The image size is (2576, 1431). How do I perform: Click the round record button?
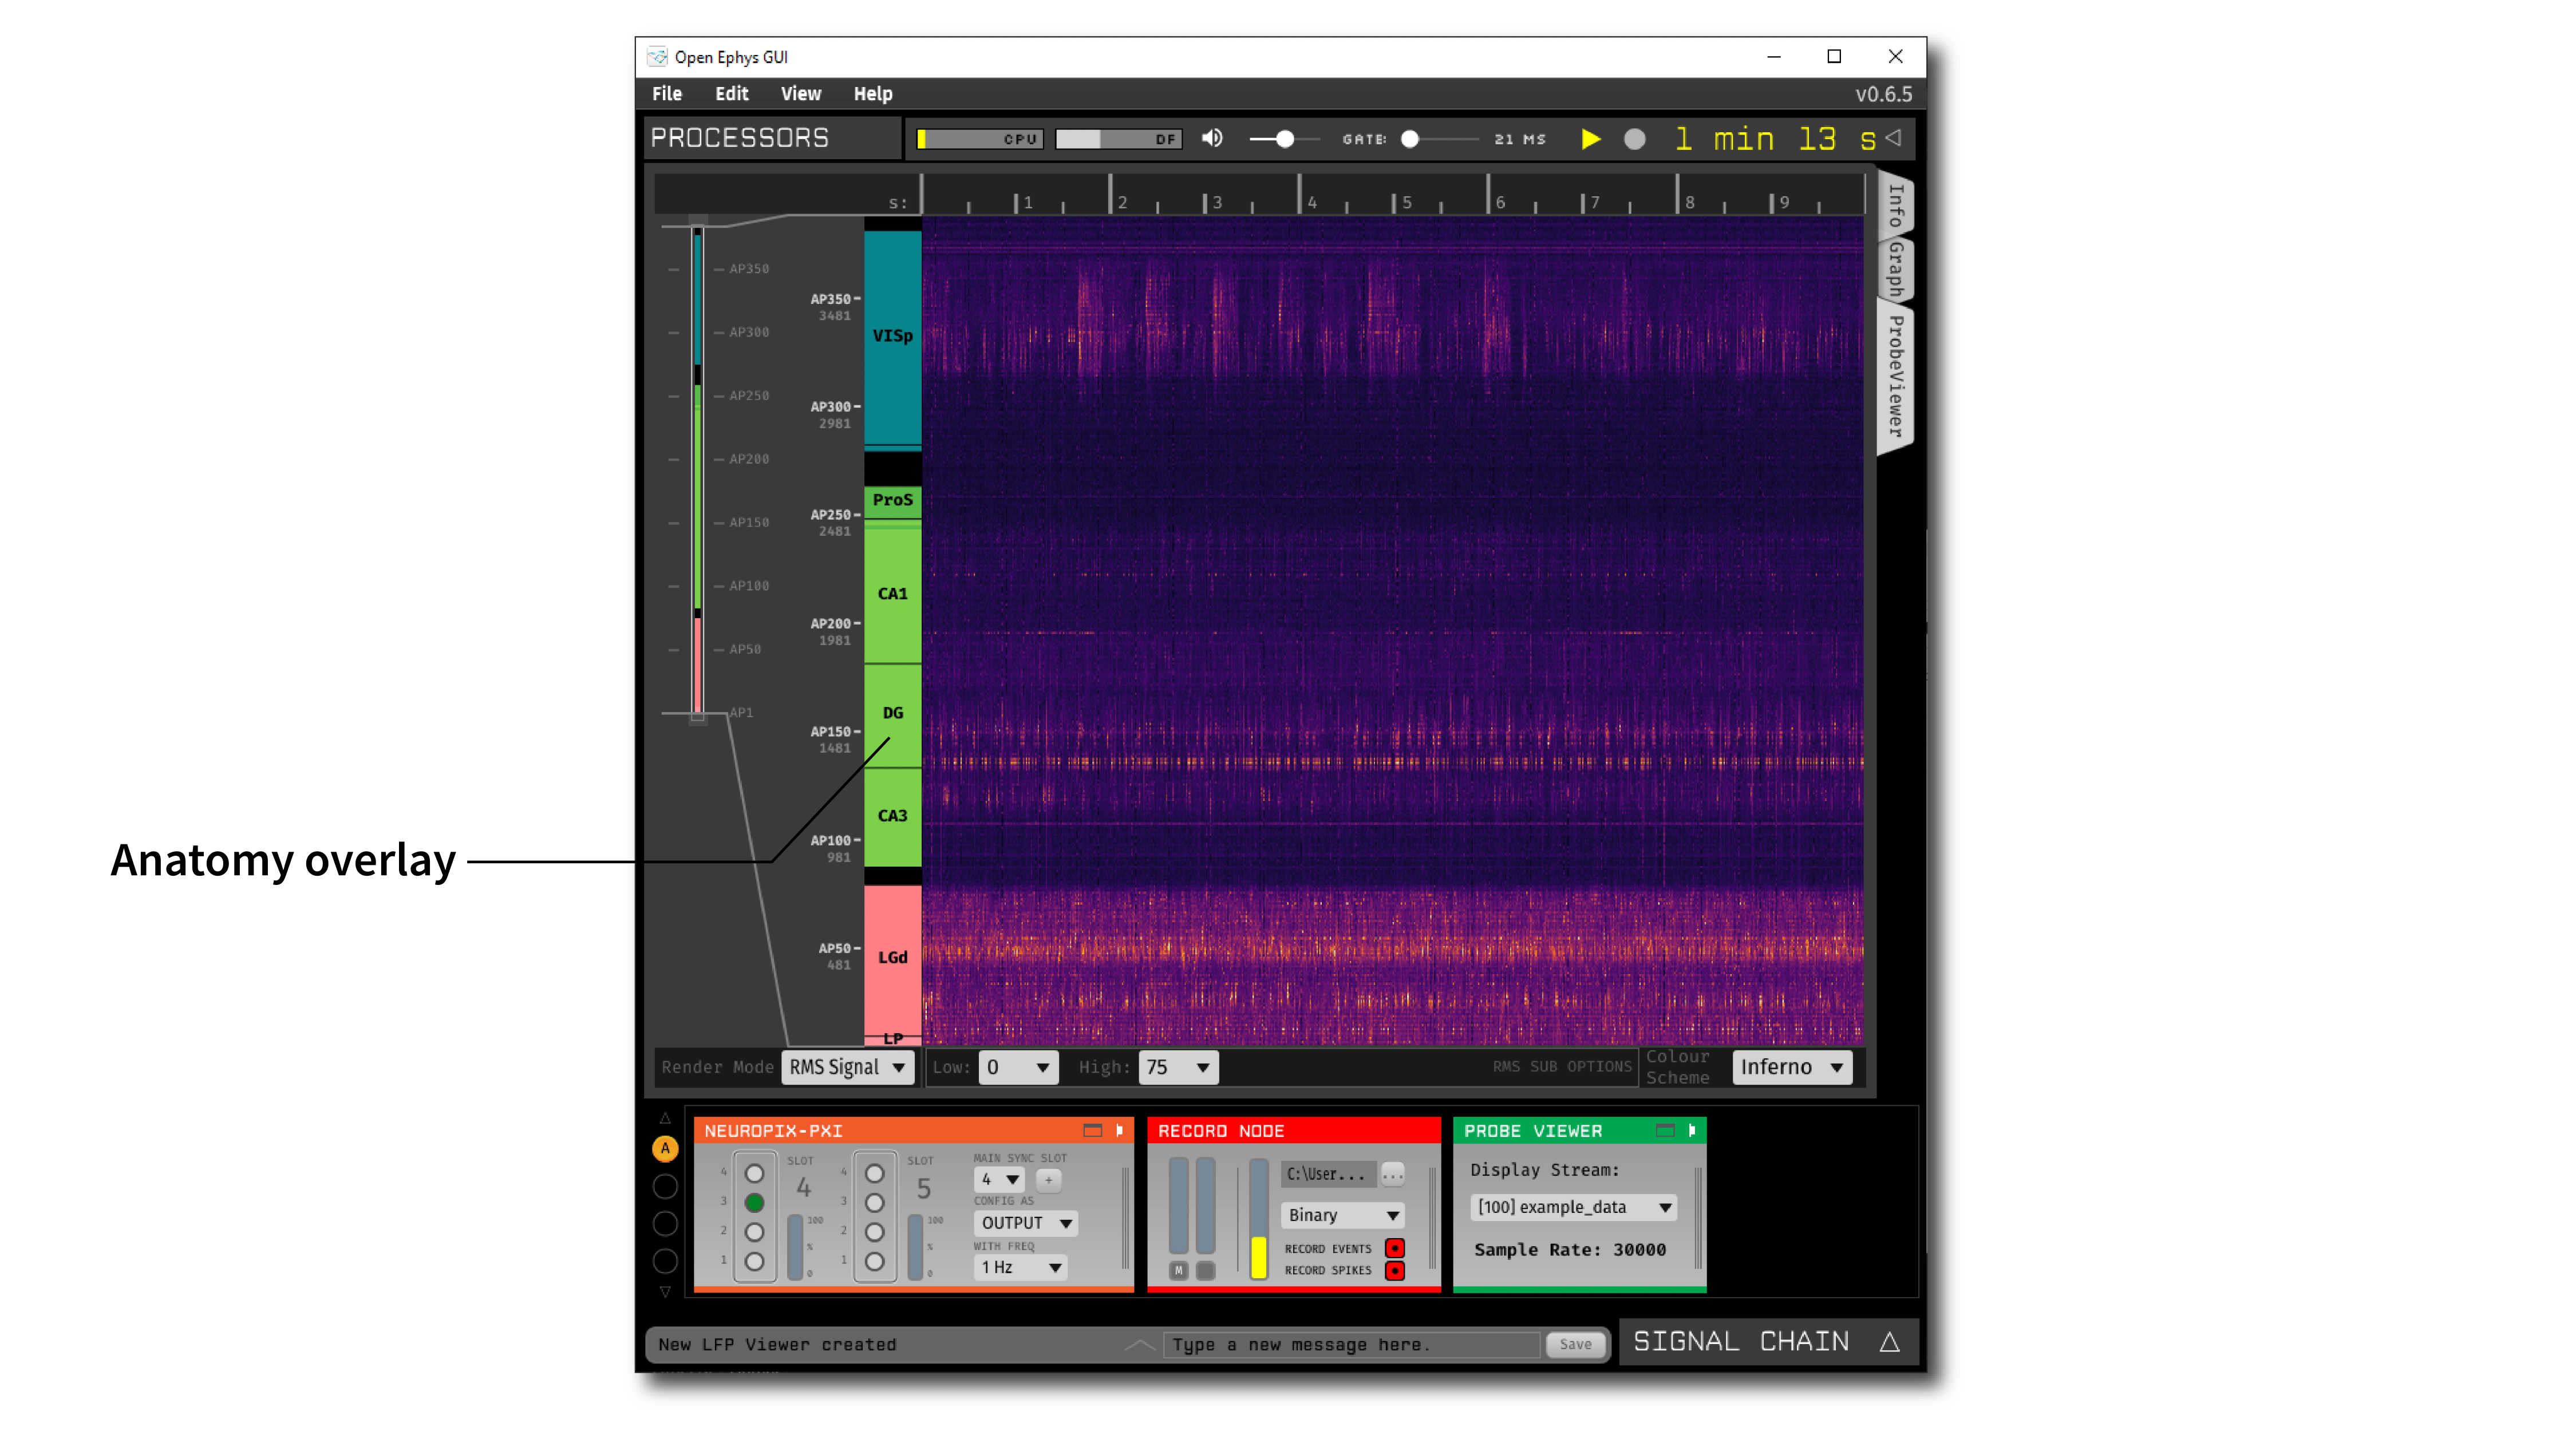click(1634, 139)
